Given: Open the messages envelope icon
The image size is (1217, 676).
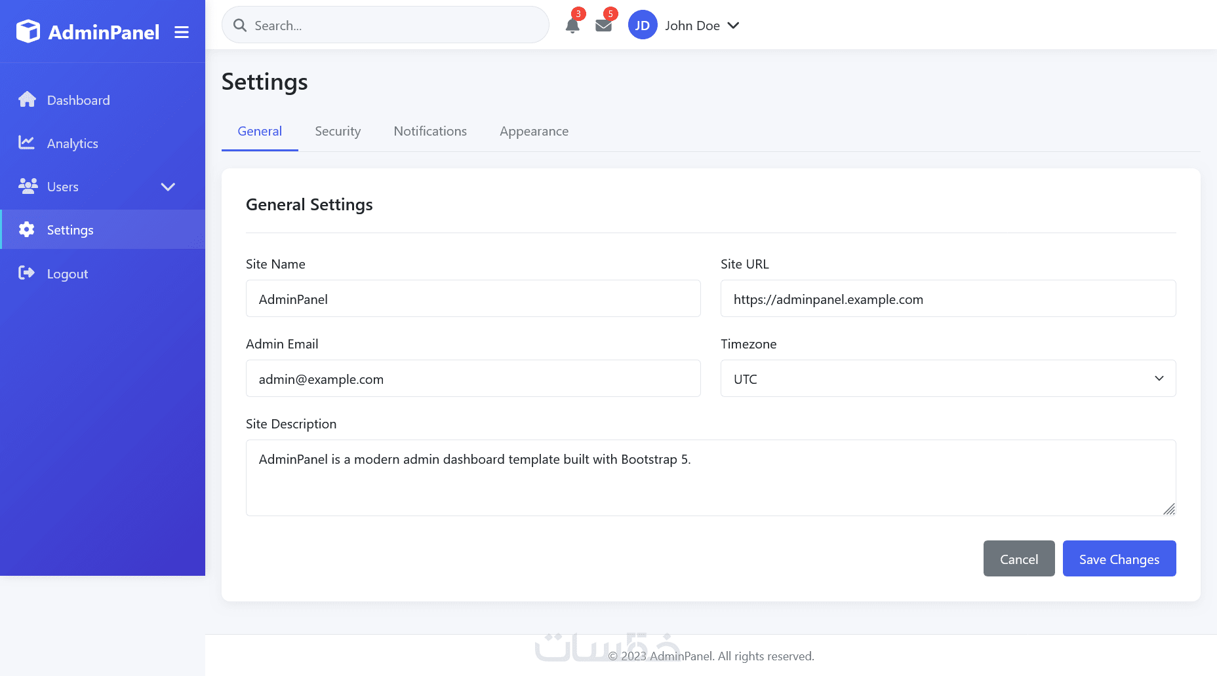Looking at the screenshot, I should pyautogui.click(x=603, y=26).
